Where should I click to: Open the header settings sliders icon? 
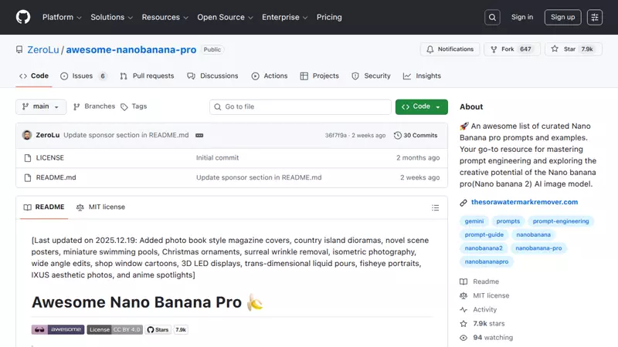pos(594,17)
